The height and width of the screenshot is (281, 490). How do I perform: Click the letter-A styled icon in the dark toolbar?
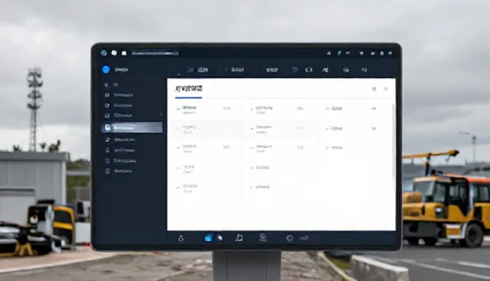pos(325,69)
